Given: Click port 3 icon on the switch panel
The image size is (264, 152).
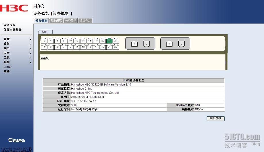Looking at the screenshot, I should [x=51, y=47].
